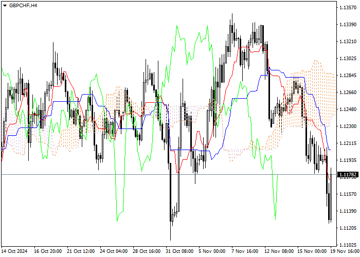Image resolution: width=360 pixels, height=257 pixels.
Task: Click the 1.11570 price scale value
Action: pyautogui.click(x=348, y=194)
